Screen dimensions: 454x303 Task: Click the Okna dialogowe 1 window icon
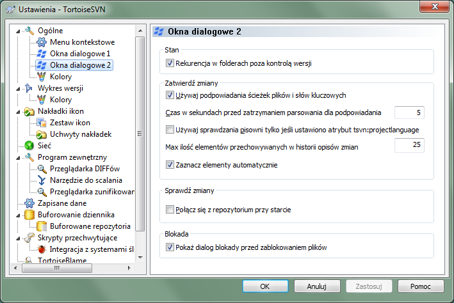42,54
